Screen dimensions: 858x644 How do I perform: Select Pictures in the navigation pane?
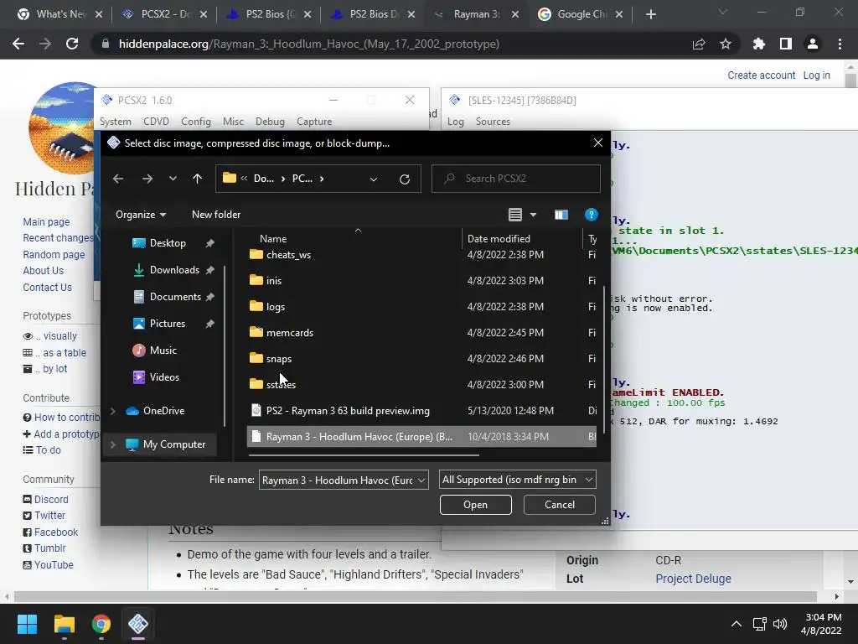coord(167,324)
